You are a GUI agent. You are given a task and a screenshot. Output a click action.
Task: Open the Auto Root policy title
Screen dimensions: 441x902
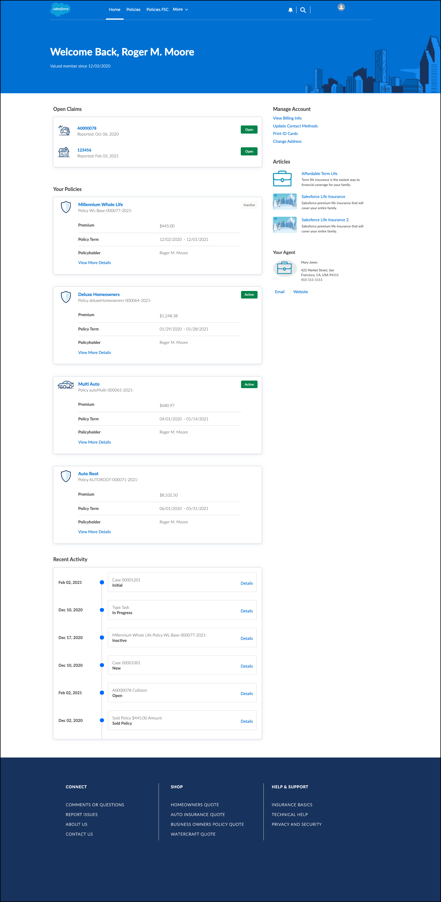tap(88, 474)
